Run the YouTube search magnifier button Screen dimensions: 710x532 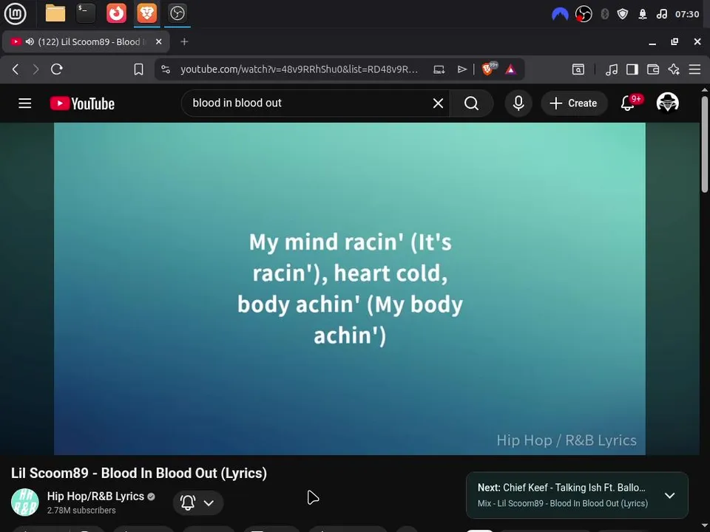[471, 103]
